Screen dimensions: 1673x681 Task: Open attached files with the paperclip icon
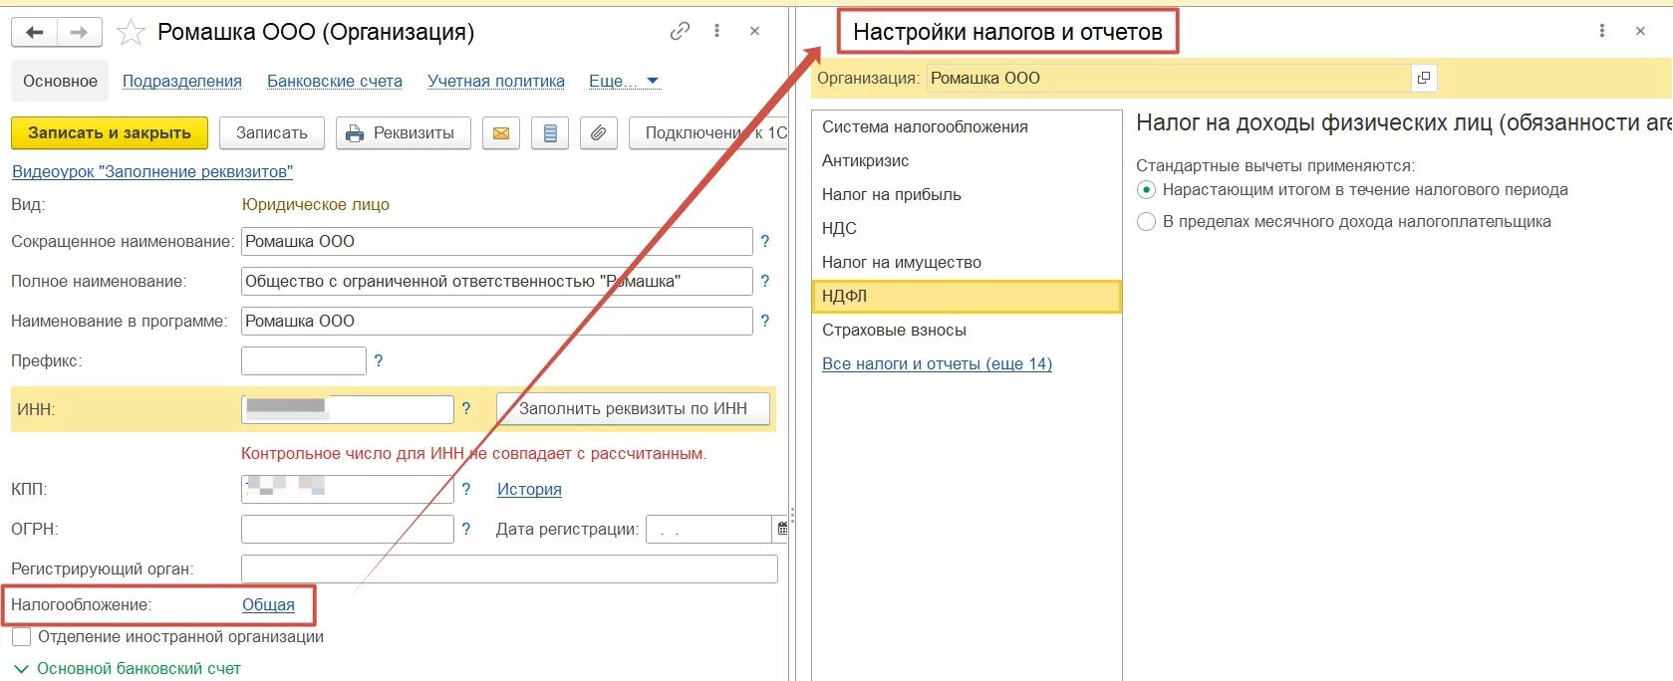point(598,133)
